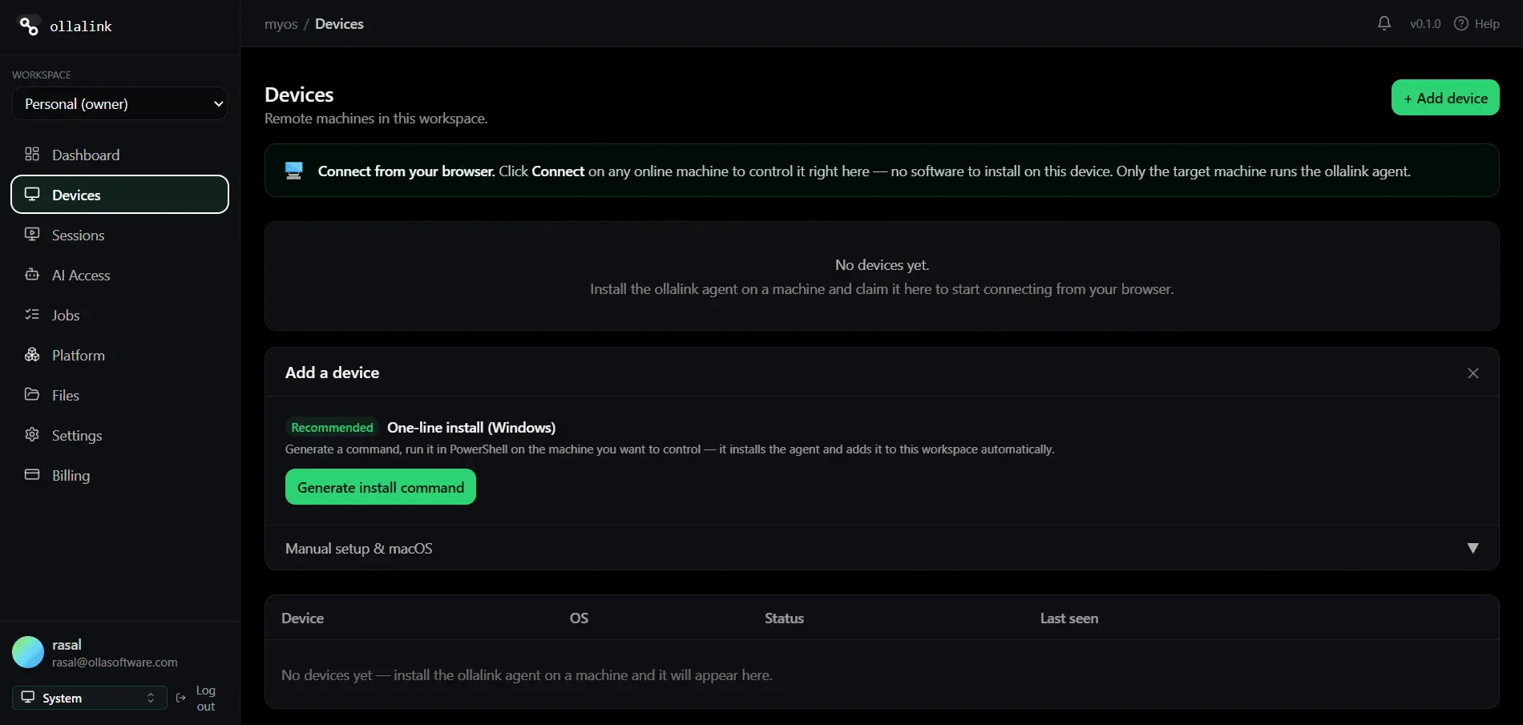
Task: Click the Settings gear icon
Action: coord(32,434)
